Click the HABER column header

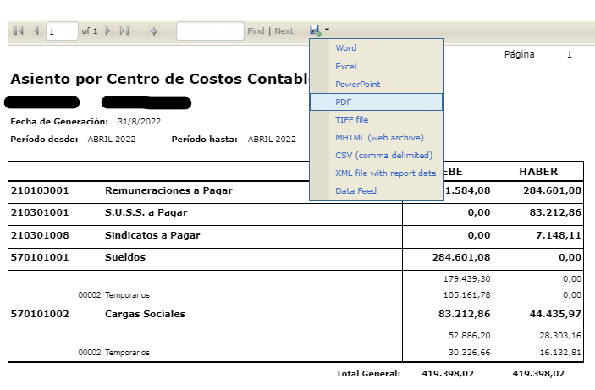click(538, 172)
